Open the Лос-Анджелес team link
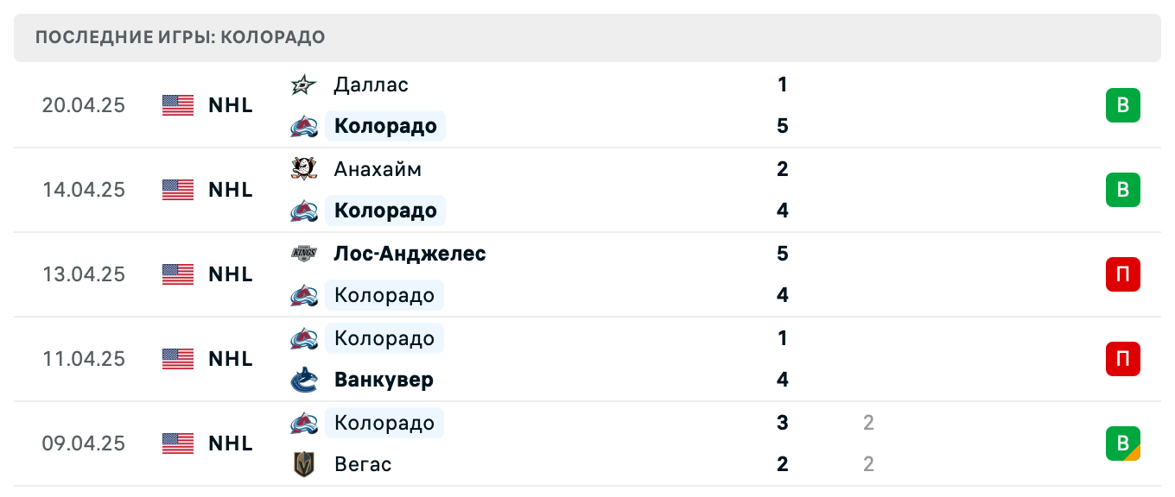1175x497 pixels. coord(410,254)
